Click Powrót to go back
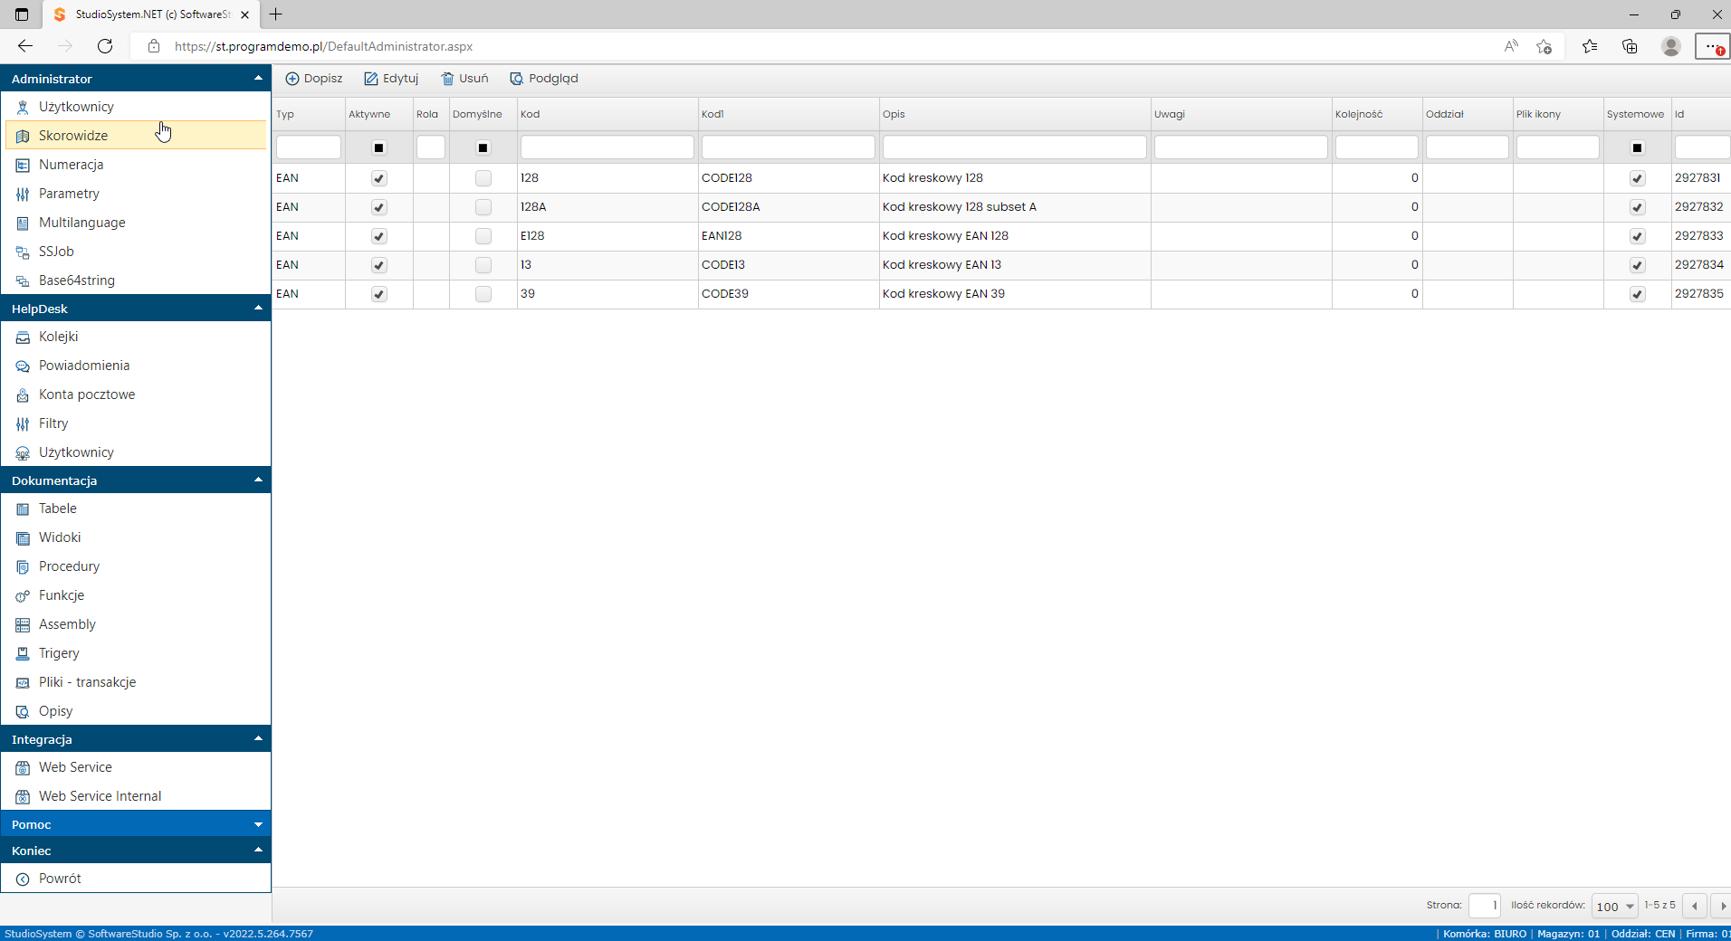 point(60,879)
